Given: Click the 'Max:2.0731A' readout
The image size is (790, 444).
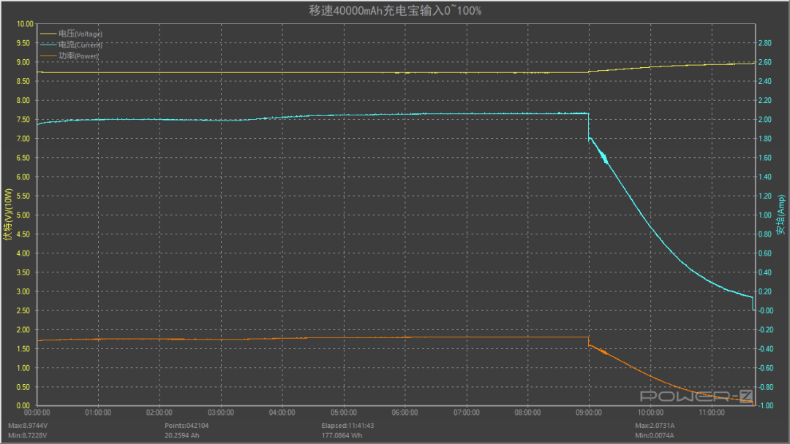Looking at the screenshot, I should (655, 426).
